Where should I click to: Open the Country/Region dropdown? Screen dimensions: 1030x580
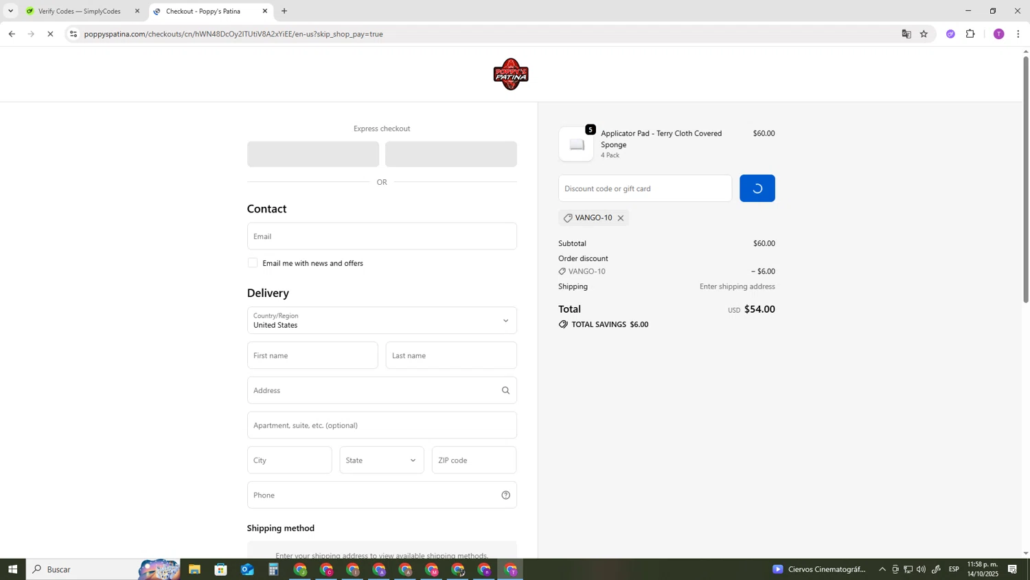tap(382, 320)
